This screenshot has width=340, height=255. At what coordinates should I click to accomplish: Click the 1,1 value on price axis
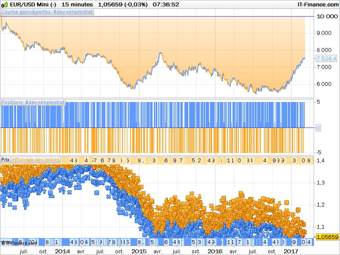click(320, 227)
